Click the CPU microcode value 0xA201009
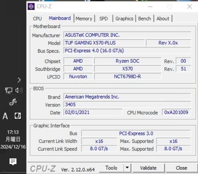Image resolution: width=198 pixels, height=174 pixels. (176, 112)
